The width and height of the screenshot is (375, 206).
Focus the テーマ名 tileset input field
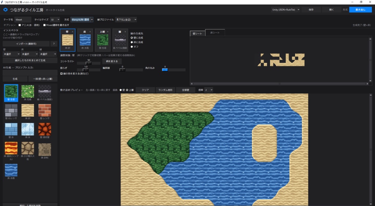(x=23, y=20)
